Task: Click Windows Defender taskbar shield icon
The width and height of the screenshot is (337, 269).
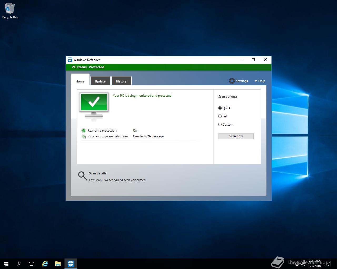Action: pos(71,264)
